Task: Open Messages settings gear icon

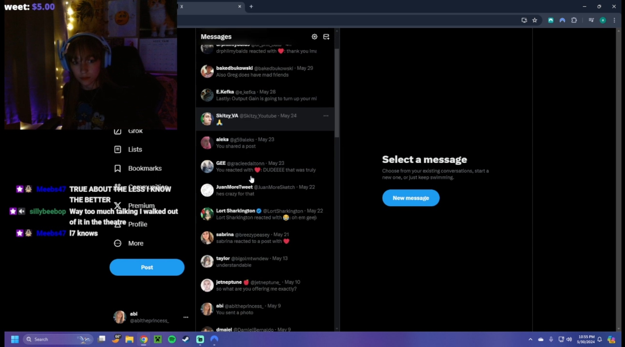Action: click(x=314, y=37)
